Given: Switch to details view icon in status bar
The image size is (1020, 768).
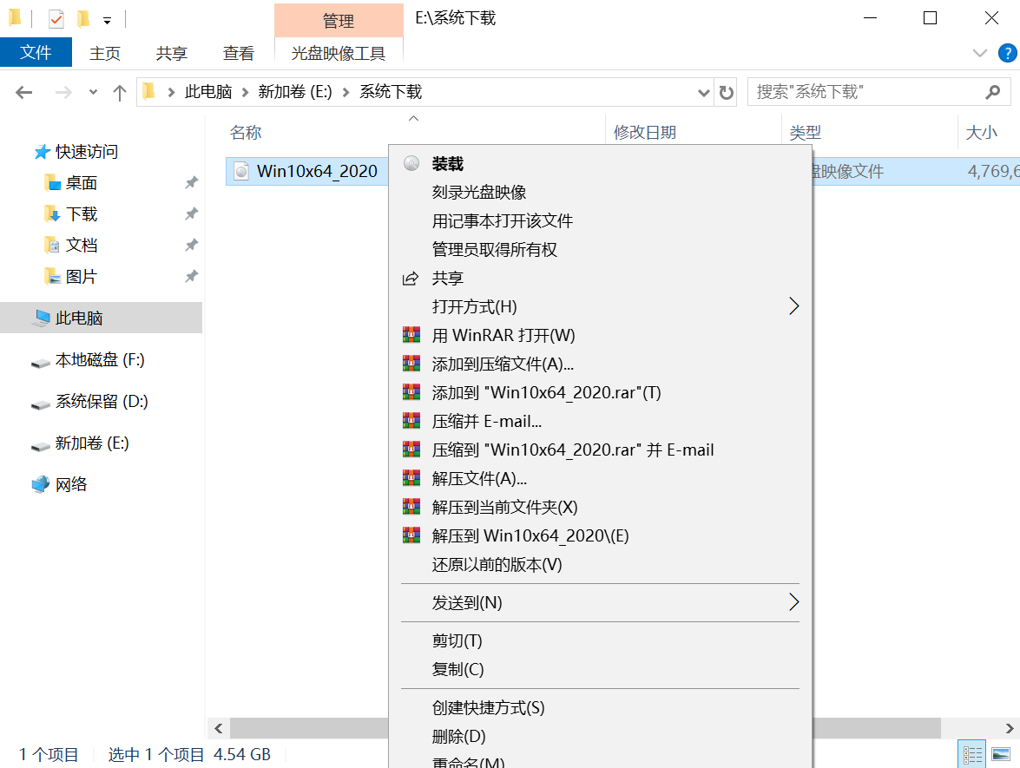Looking at the screenshot, I should tap(972, 754).
